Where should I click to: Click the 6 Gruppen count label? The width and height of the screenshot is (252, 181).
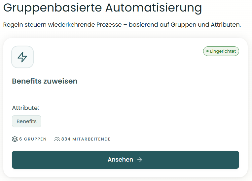(x=33, y=139)
